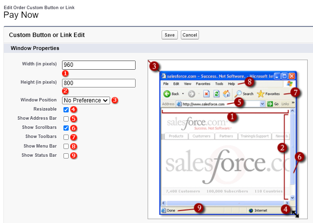The width and height of the screenshot is (313, 223).
Task: Enable the Show Address Bar checkbox
Action: point(66,119)
